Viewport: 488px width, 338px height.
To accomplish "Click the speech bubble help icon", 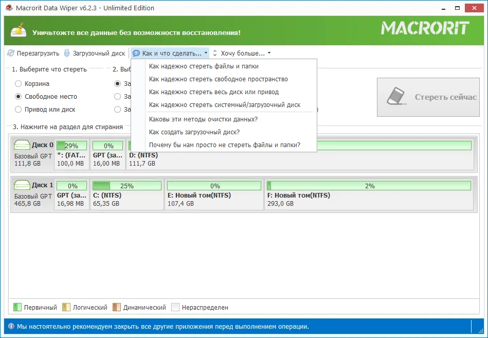I will click(x=136, y=53).
